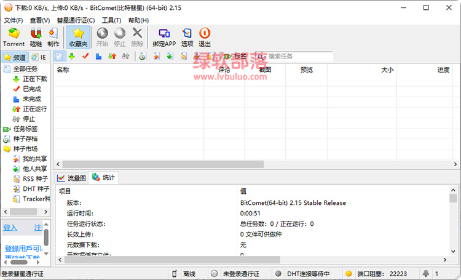Click the 登錄用戶可 link
Image resolution: width=461 pixels, height=280 pixels.
tap(23, 249)
